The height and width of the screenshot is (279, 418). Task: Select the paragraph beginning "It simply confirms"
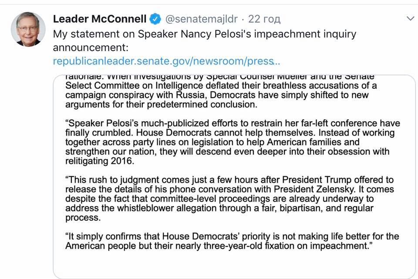tap(232, 241)
